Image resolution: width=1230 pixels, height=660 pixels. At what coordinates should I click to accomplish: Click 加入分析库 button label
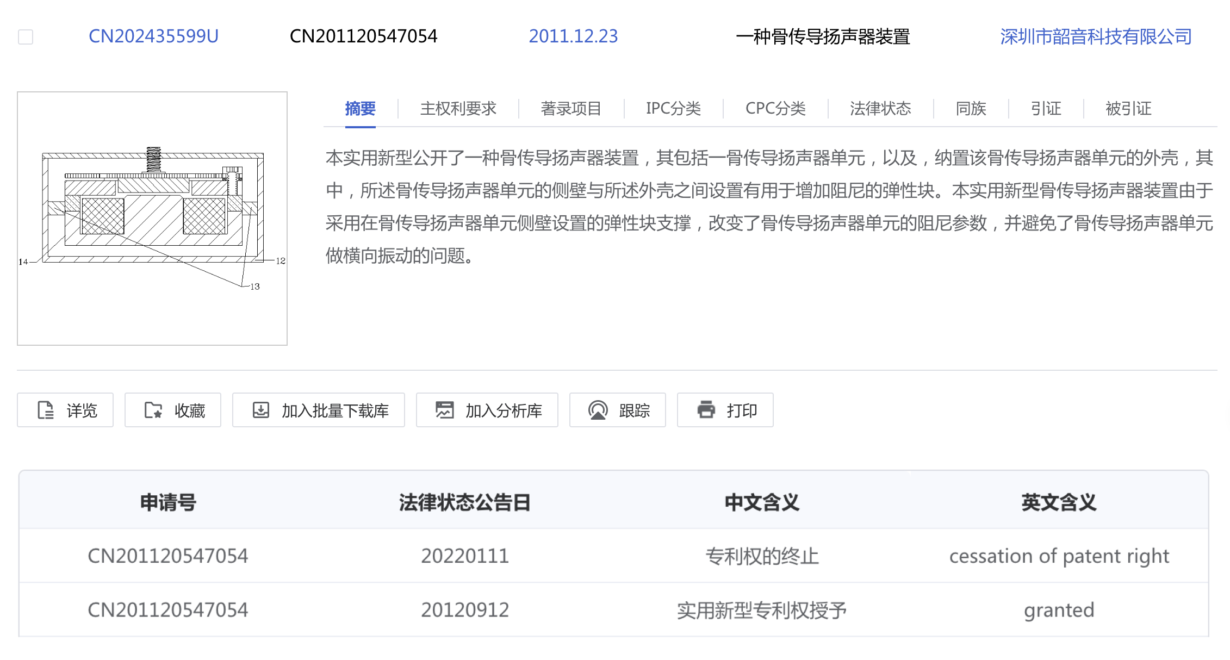tap(504, 410)
